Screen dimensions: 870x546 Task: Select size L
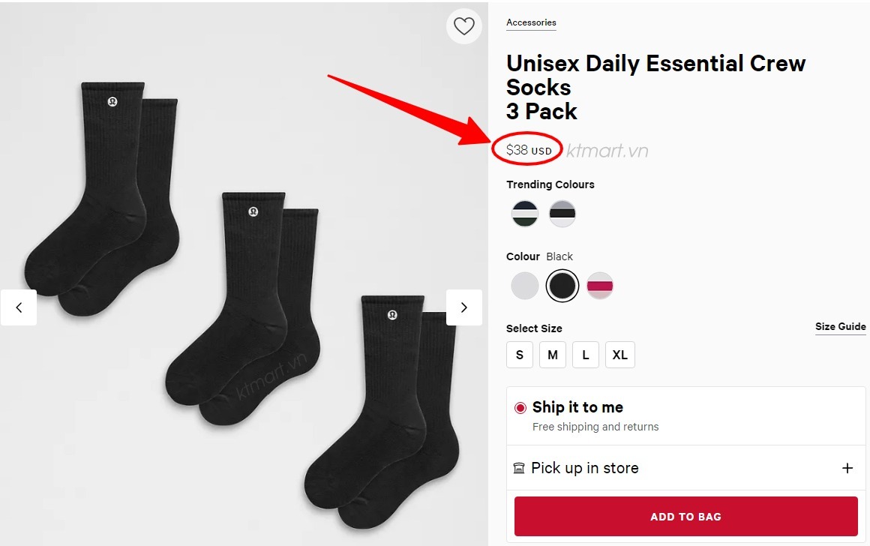586,355
